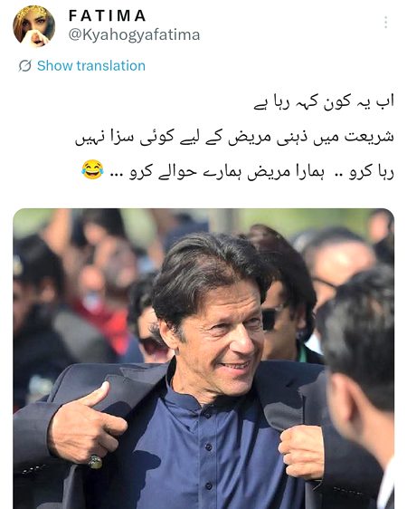The width and height of the screenshot is (407, 509).
Task: Click the first Urdu line of the tweet
Action: click(324, 102)
